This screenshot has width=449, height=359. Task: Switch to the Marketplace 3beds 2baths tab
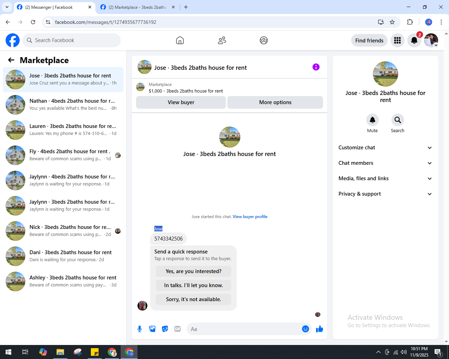point(138,7)
